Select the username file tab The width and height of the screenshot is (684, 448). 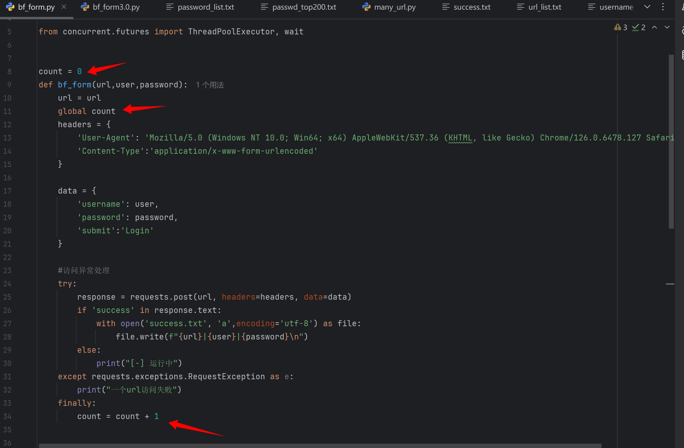pos(616,7)
